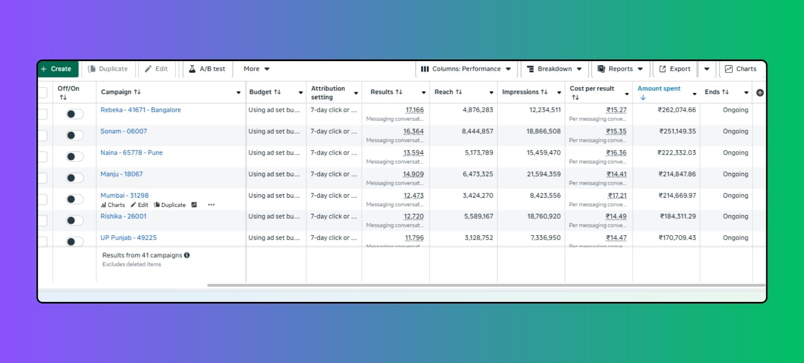Screen dimensions: 804x363
Task: Click the A/B test flask button
Action: click(207, 69)
